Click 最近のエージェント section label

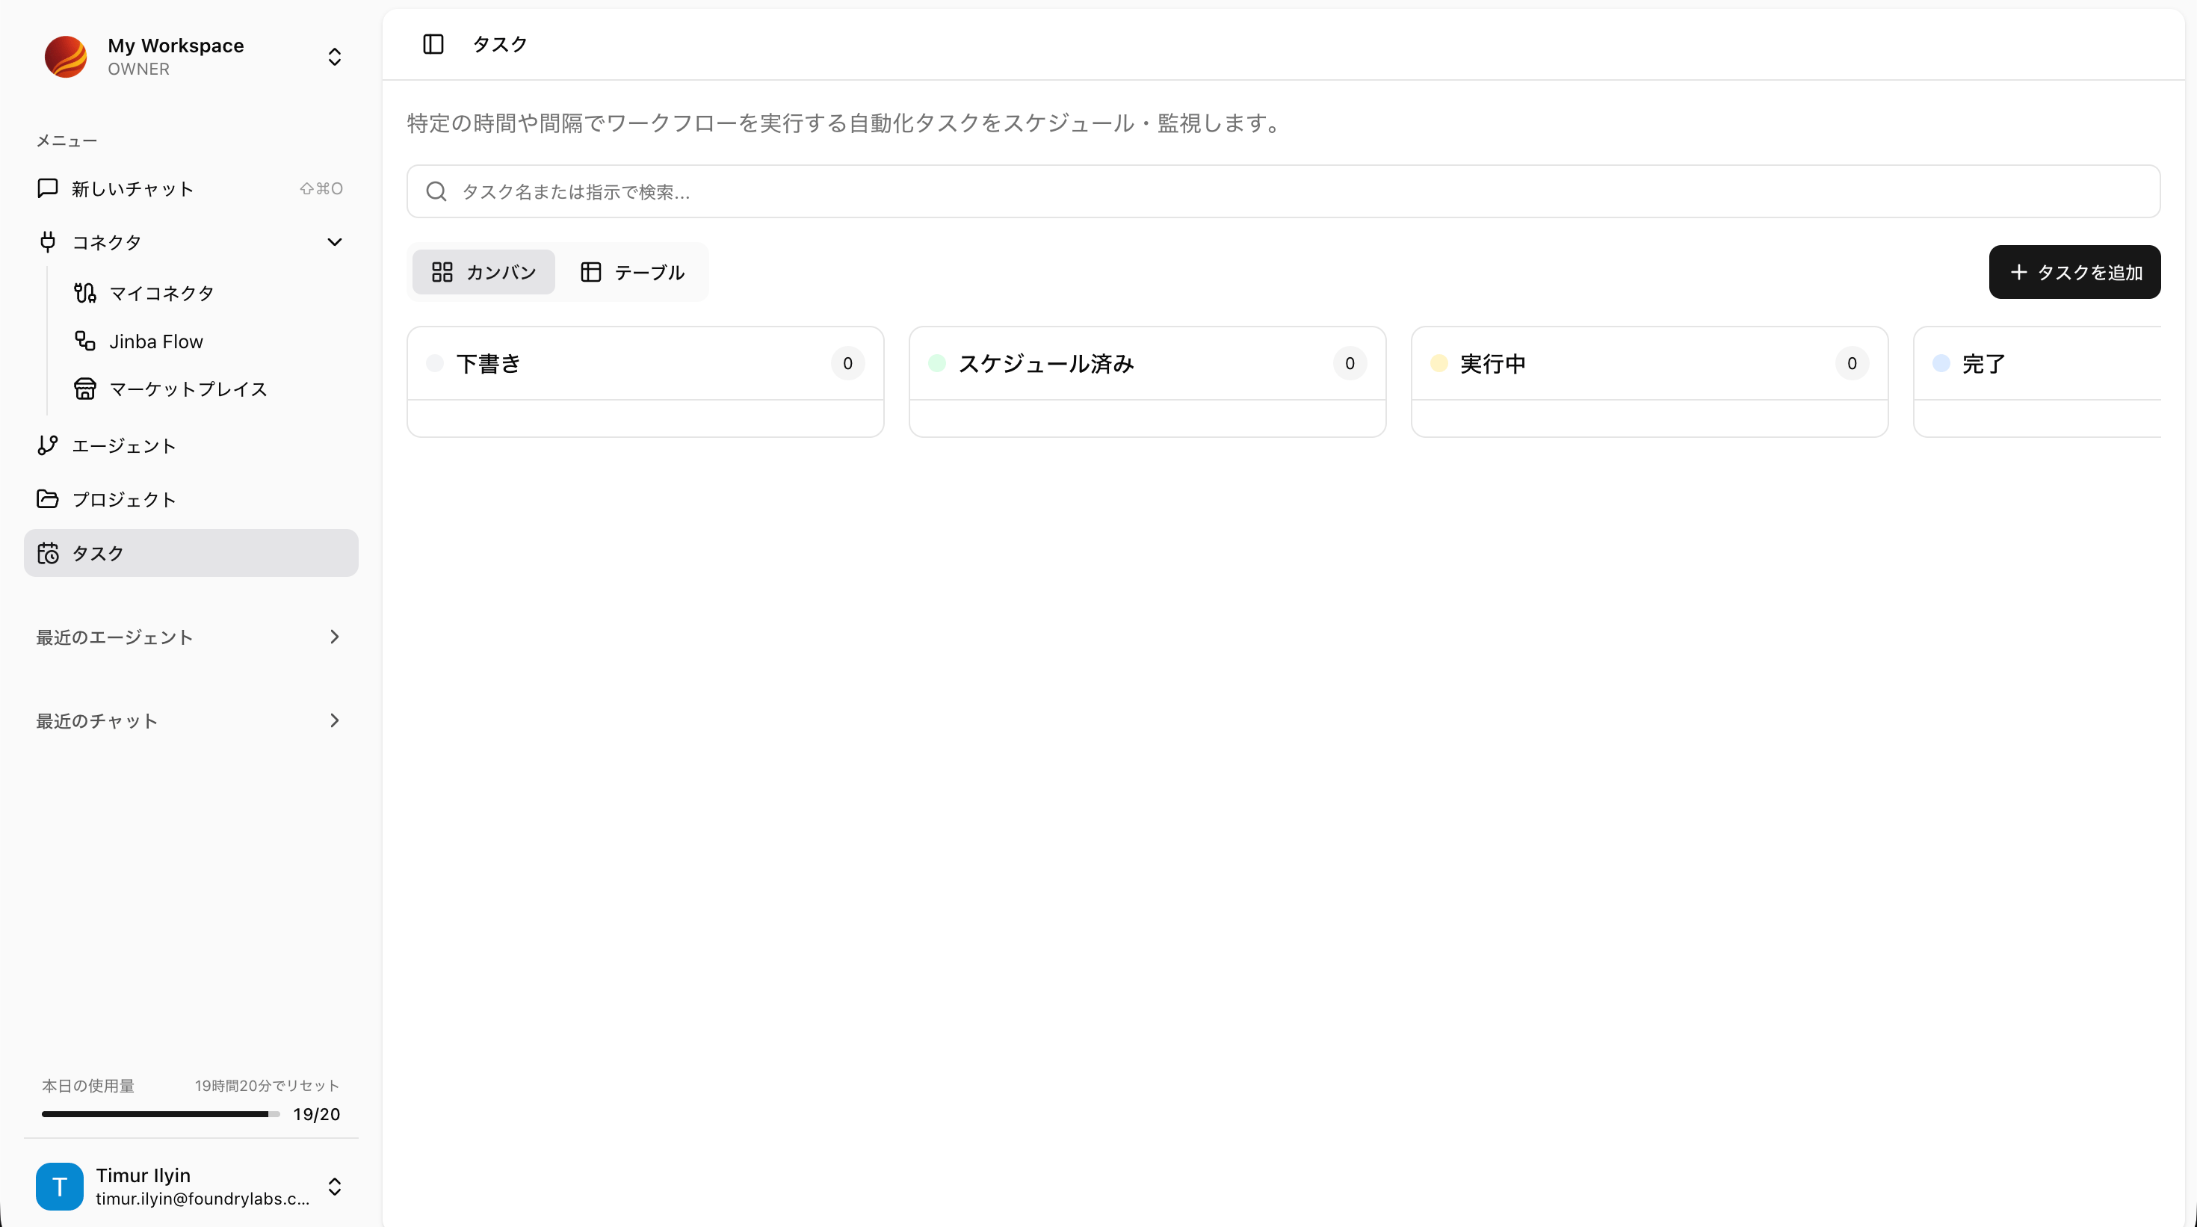click(114, 637)
